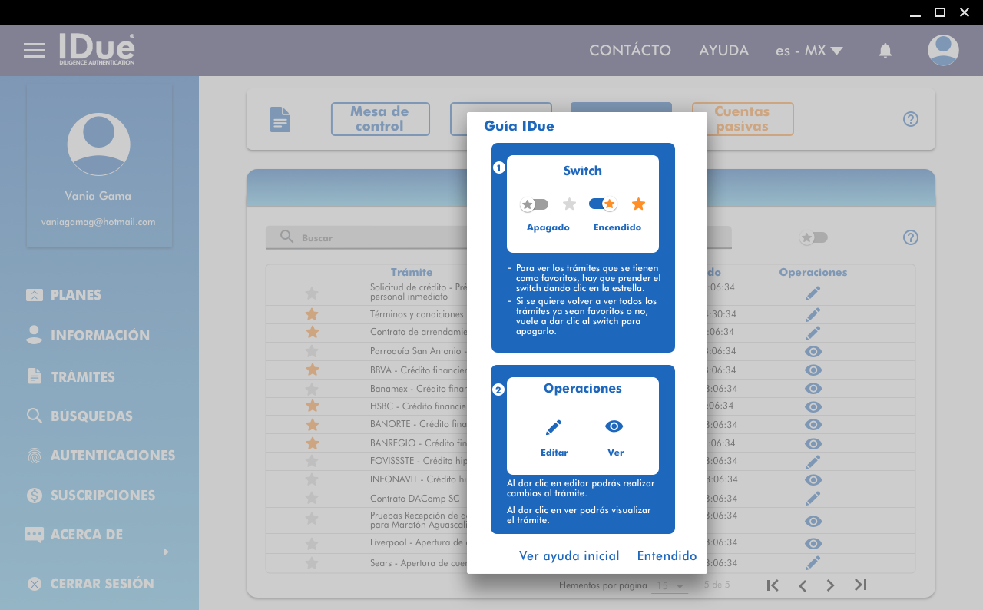Click the notification bell icon

pyautogui.click(x=885, y=51)
